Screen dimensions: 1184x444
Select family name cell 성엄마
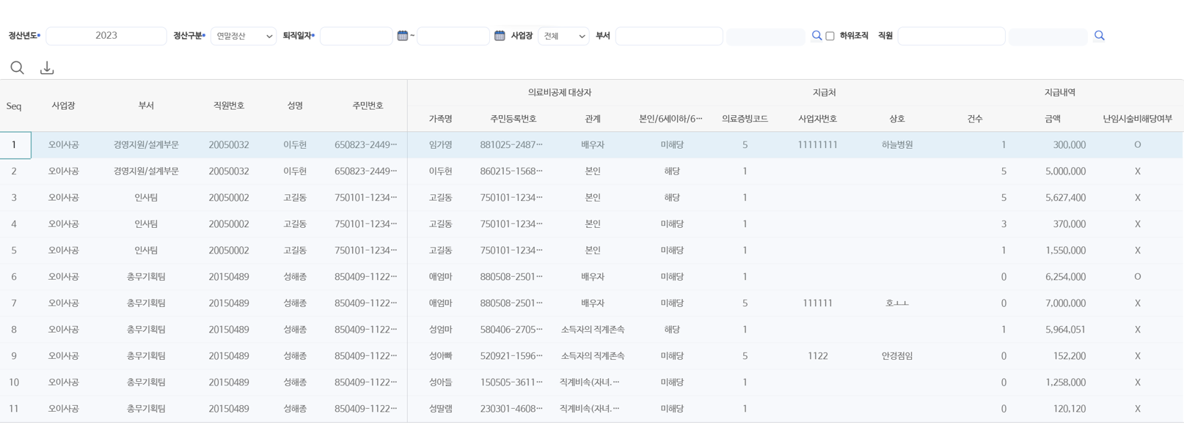click(440, 330)
